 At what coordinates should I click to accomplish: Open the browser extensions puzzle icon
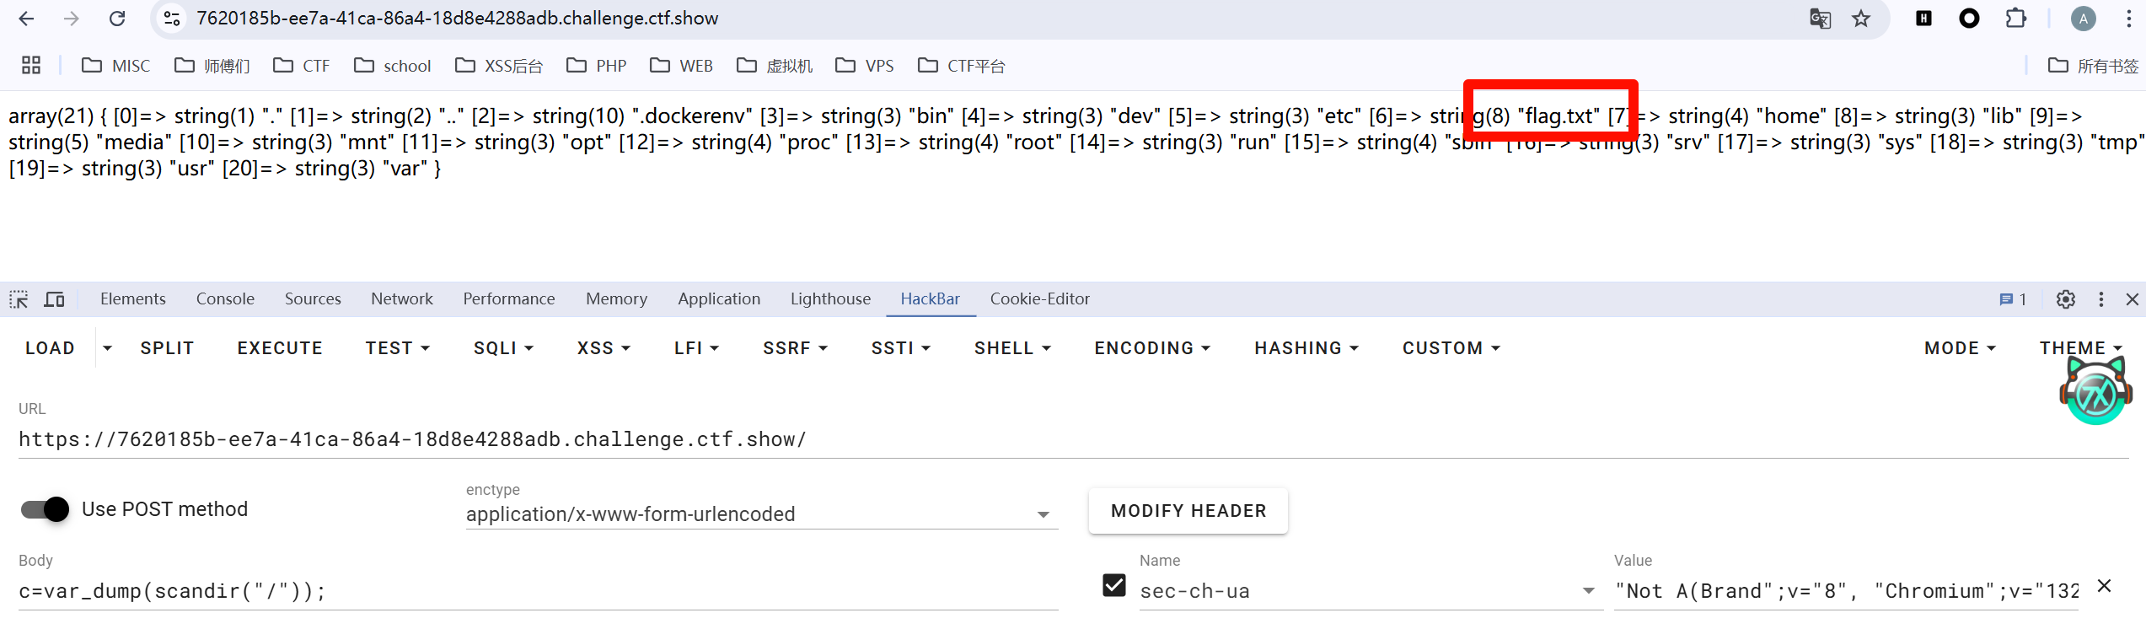coord(2015,19)
